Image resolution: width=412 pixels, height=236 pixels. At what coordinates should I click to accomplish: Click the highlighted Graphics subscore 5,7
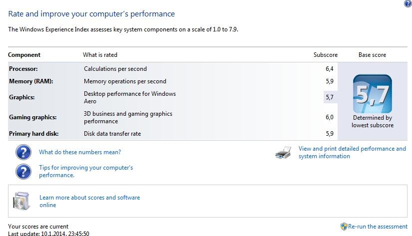(x=330, y=97)
